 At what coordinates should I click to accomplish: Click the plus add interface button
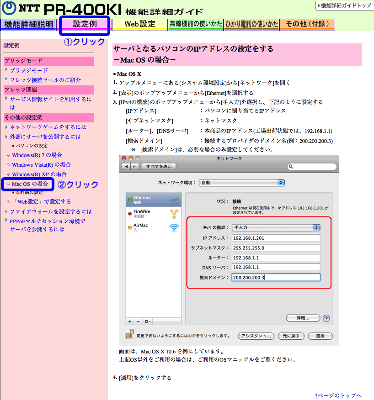(x=130, y=321)
